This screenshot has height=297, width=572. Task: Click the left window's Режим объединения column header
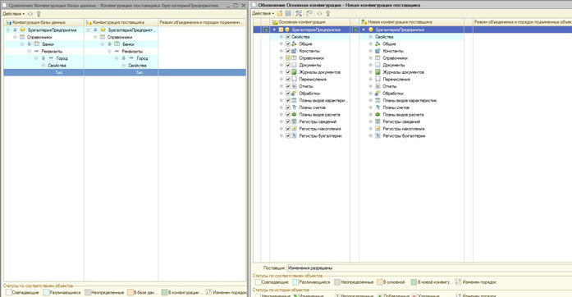point(202,22)
